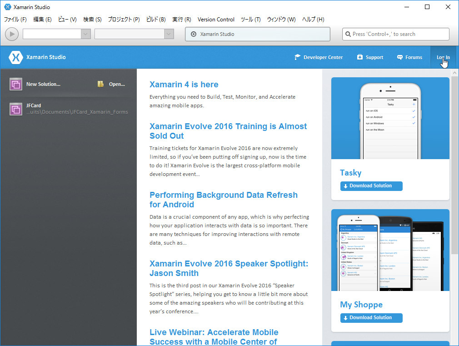
Task: Open the ビルド (B) menu
Action: pyautogui.click(x=156, y=20)
